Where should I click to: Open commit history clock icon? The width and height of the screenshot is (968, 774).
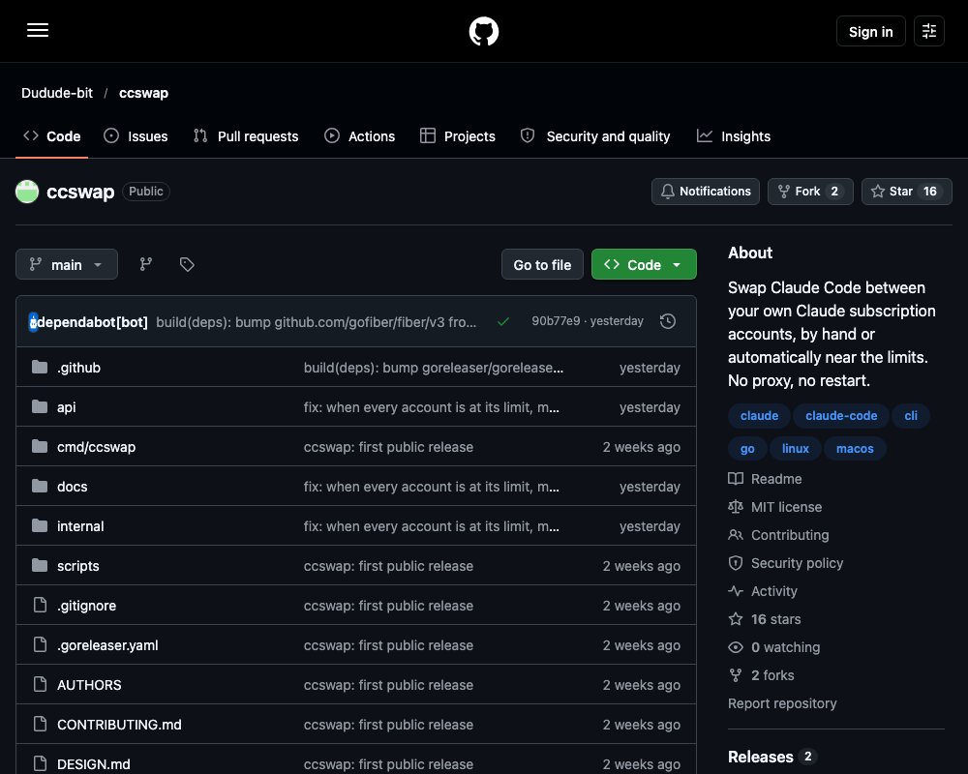tap(668, 321)
